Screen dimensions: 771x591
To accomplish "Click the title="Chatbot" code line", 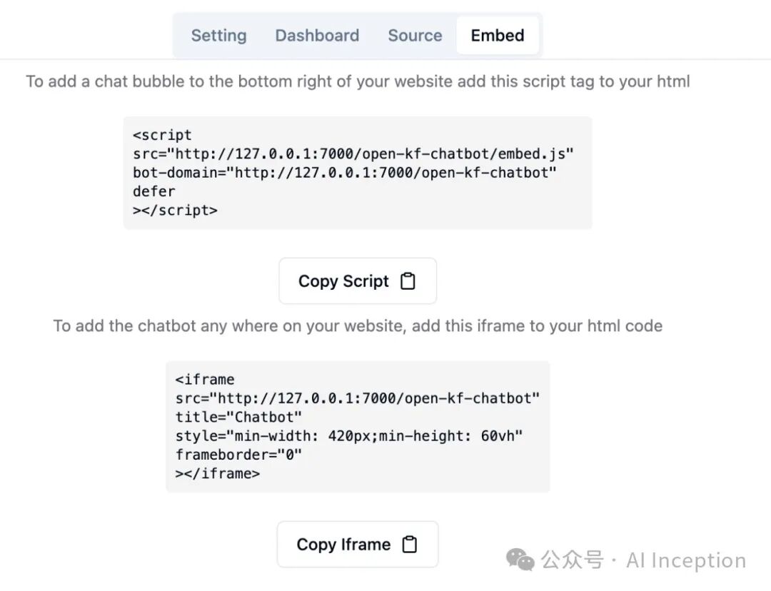I will [x=239, y=417].
